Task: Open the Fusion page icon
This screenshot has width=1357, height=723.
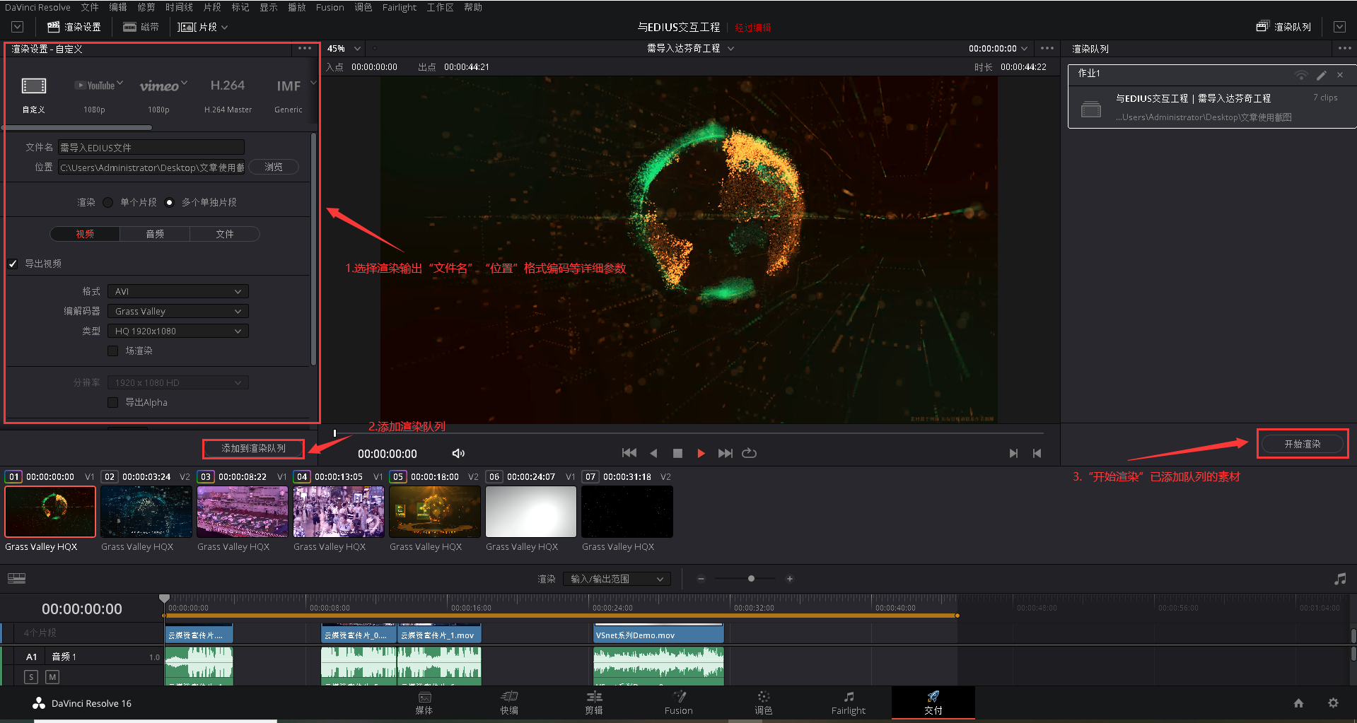Action: [678, 702]
